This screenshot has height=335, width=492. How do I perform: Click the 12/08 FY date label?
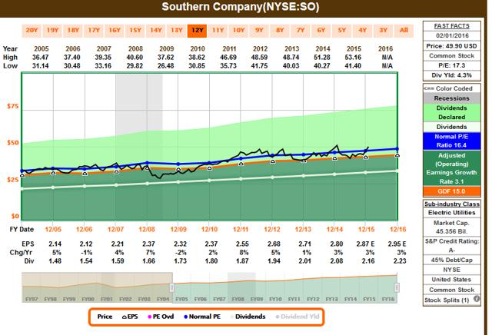(x=147, y=229)
